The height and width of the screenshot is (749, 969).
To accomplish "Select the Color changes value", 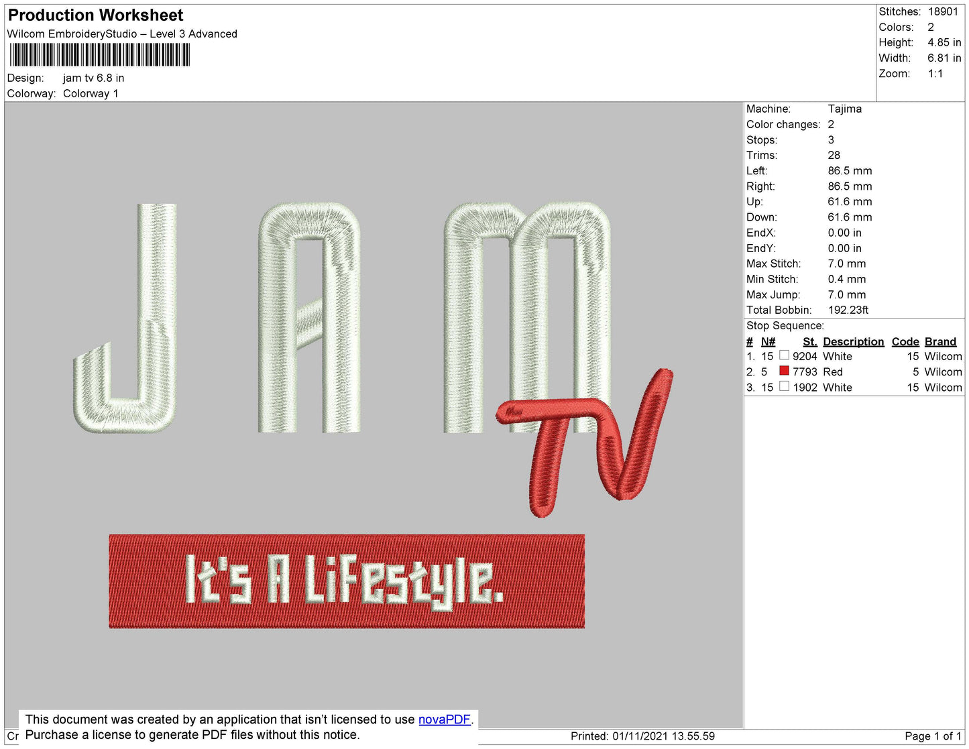I will [x=831, y=124].
